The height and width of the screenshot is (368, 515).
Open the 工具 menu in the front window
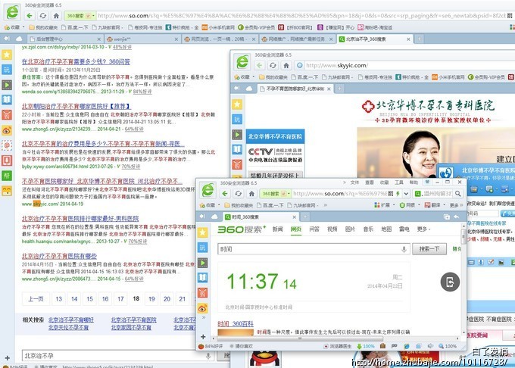398,182
